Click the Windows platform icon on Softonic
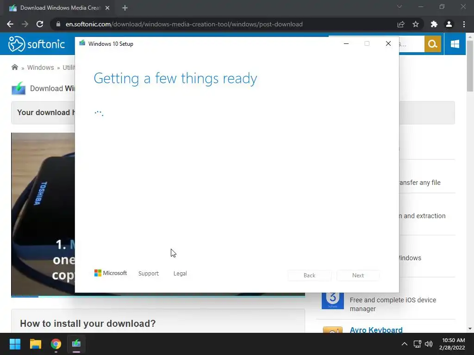474x355 pixels. coord(455,44)
